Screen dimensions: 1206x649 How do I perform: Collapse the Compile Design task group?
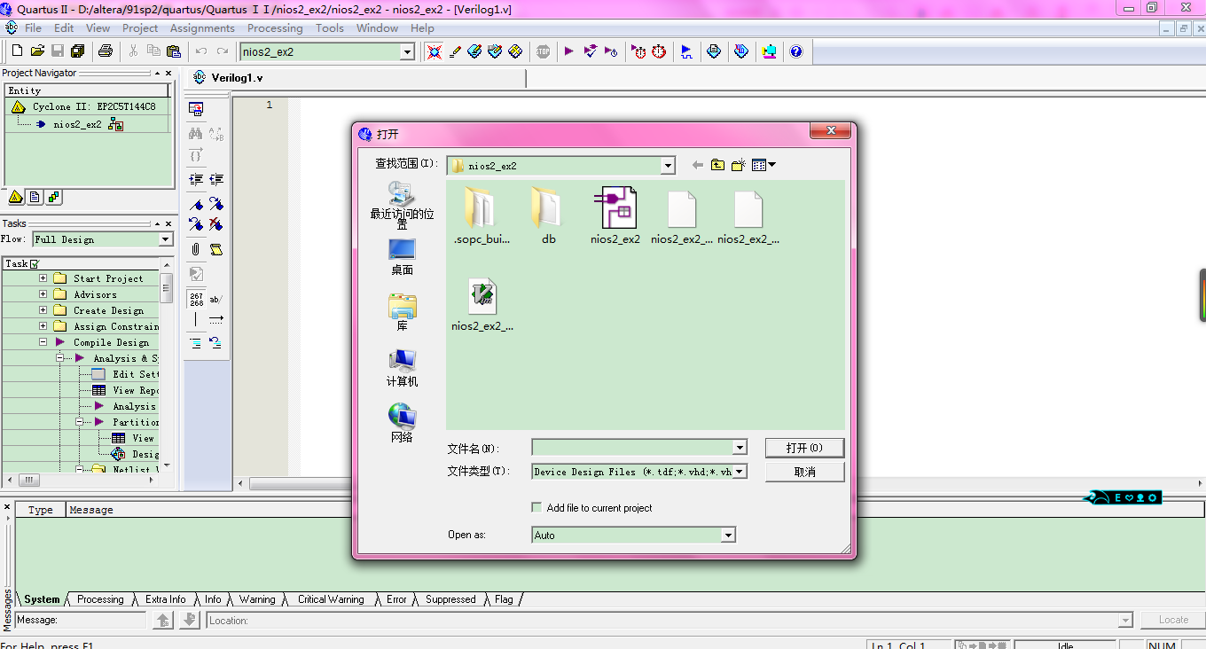point(43,342)
